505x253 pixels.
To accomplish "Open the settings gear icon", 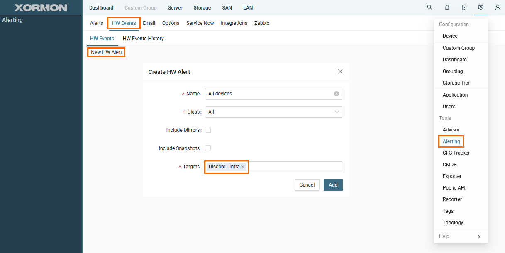I will 481,7.
